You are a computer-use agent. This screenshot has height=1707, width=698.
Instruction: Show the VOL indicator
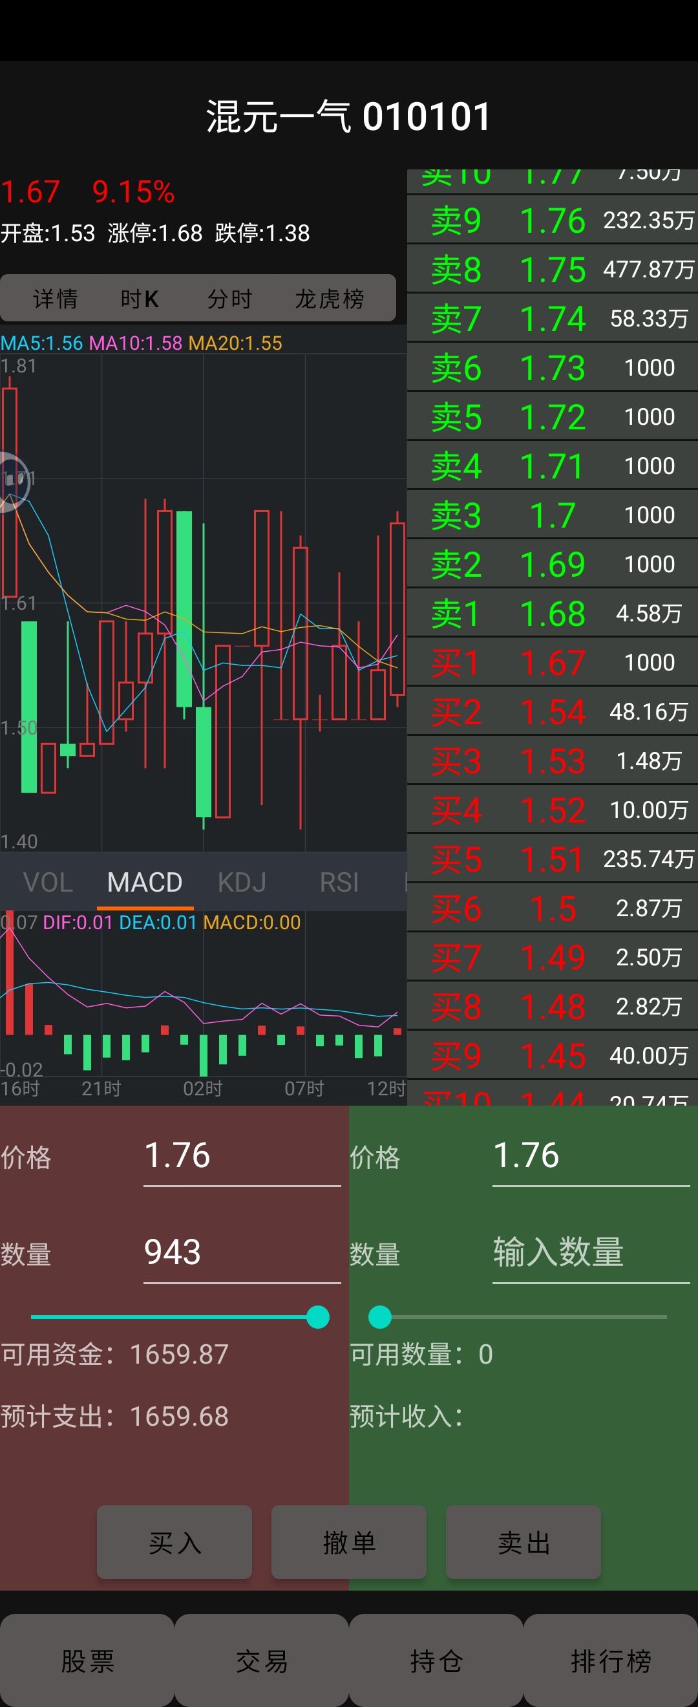pos(48,882)
